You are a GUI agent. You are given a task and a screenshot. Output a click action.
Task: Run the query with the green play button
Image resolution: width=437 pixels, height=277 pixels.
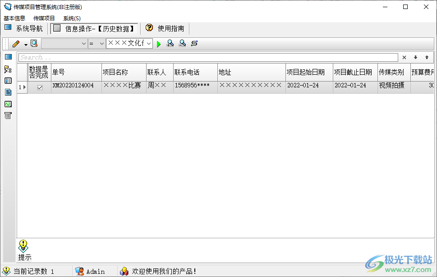coord(159,44)
